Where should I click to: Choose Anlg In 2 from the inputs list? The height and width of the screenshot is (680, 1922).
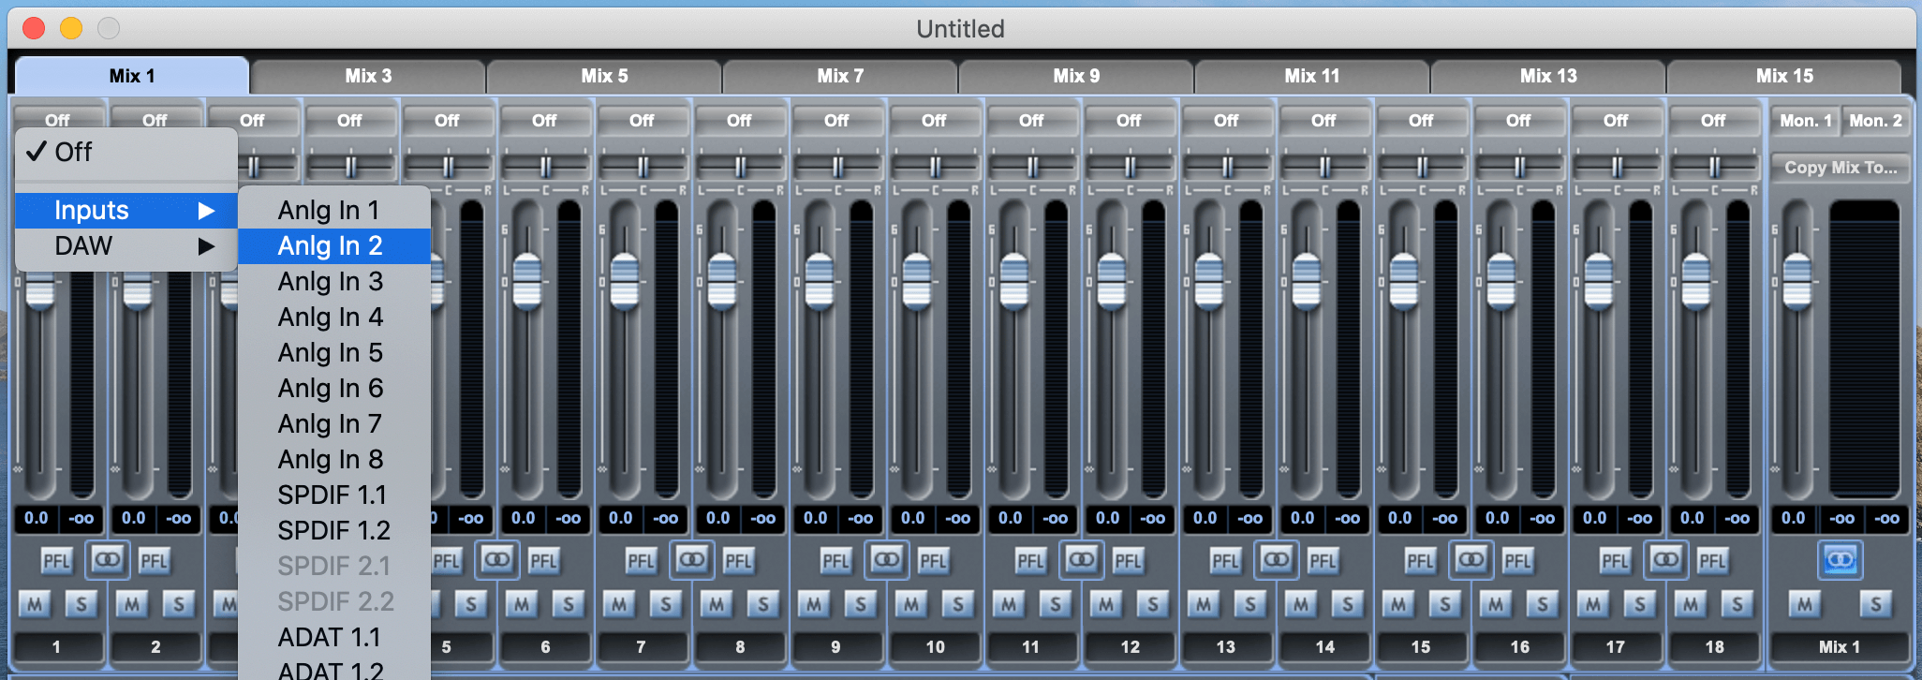331,246
